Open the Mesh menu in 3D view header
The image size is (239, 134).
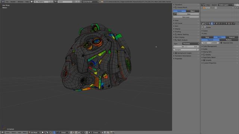click(x=25, y=133)
